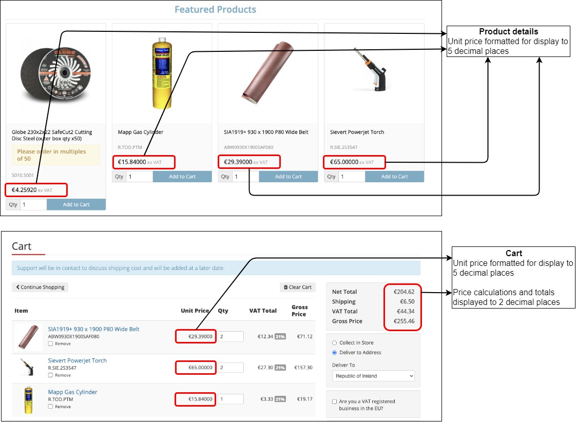Click Continue Shopping button

40,287
